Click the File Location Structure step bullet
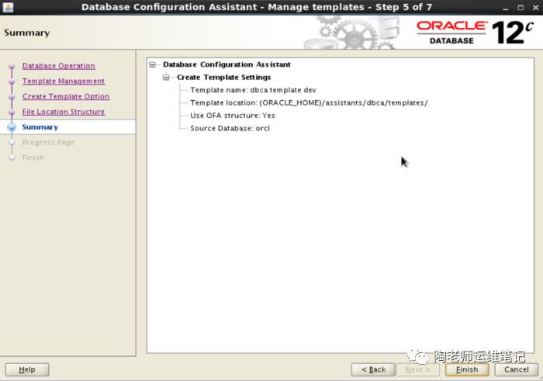The height and width of the screenshot is (381, 543). tap(12, 112)
